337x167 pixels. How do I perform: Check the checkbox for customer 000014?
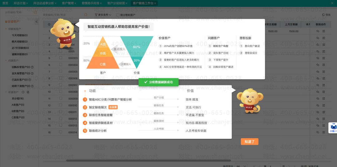coord(61,132)
